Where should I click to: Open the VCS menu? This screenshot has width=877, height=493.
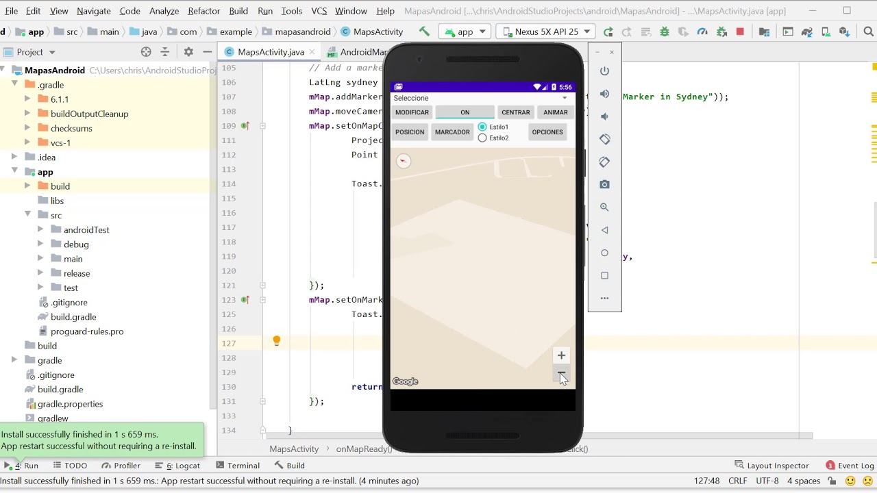point(319,11)
